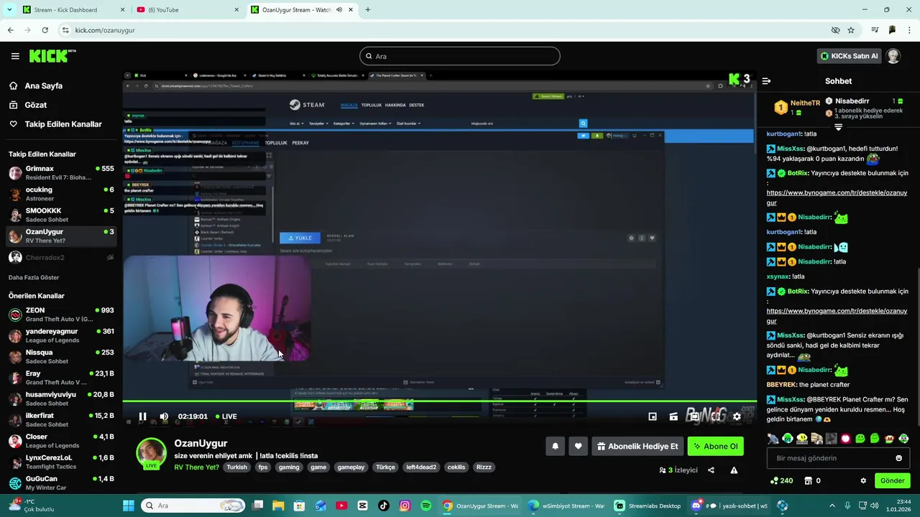Collapse the chat panel with arrow icon
The width and height of the screenshot is (920, 517).
[x=766, y=81]
